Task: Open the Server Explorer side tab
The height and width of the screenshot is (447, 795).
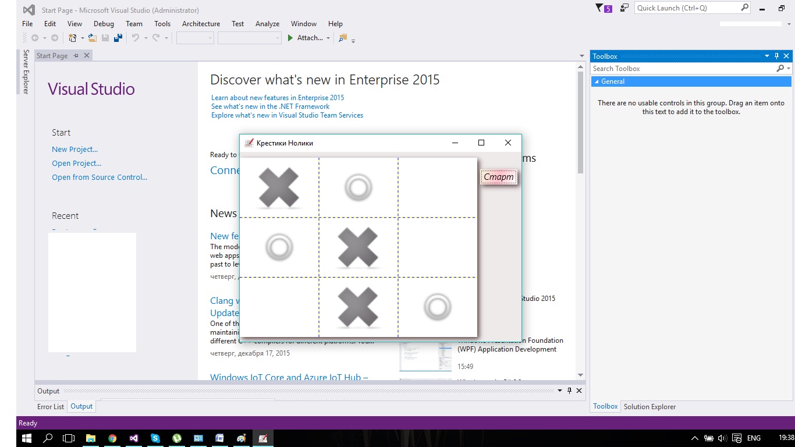Action: (x=26, y=72)
